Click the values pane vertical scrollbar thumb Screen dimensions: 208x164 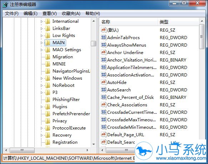pyautogui.click(x=202, y=37)
